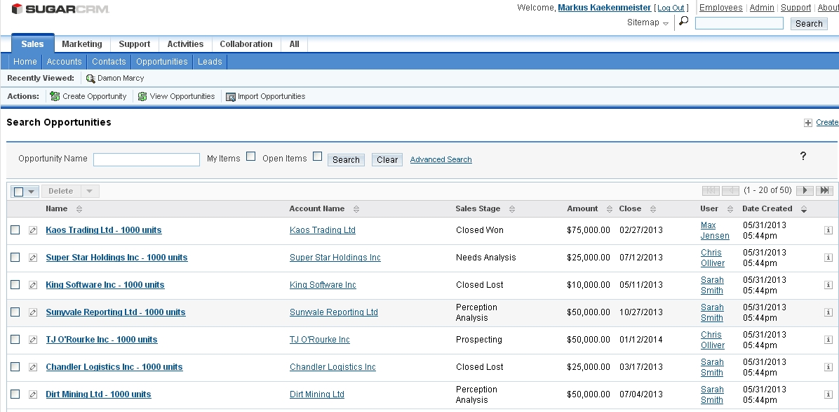Open the Leads submenu item
The image size is (839, 412).
(210, 62)
